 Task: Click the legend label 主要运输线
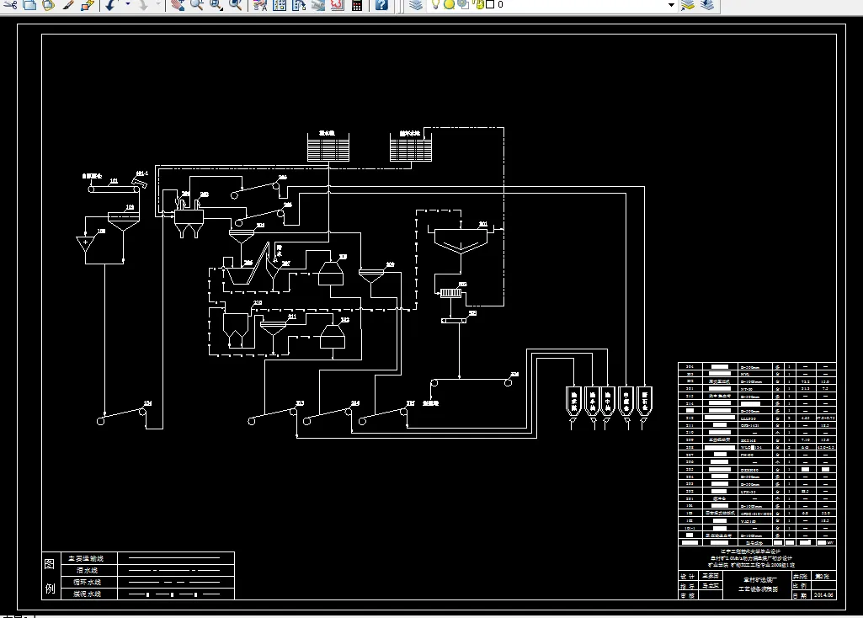86,558
